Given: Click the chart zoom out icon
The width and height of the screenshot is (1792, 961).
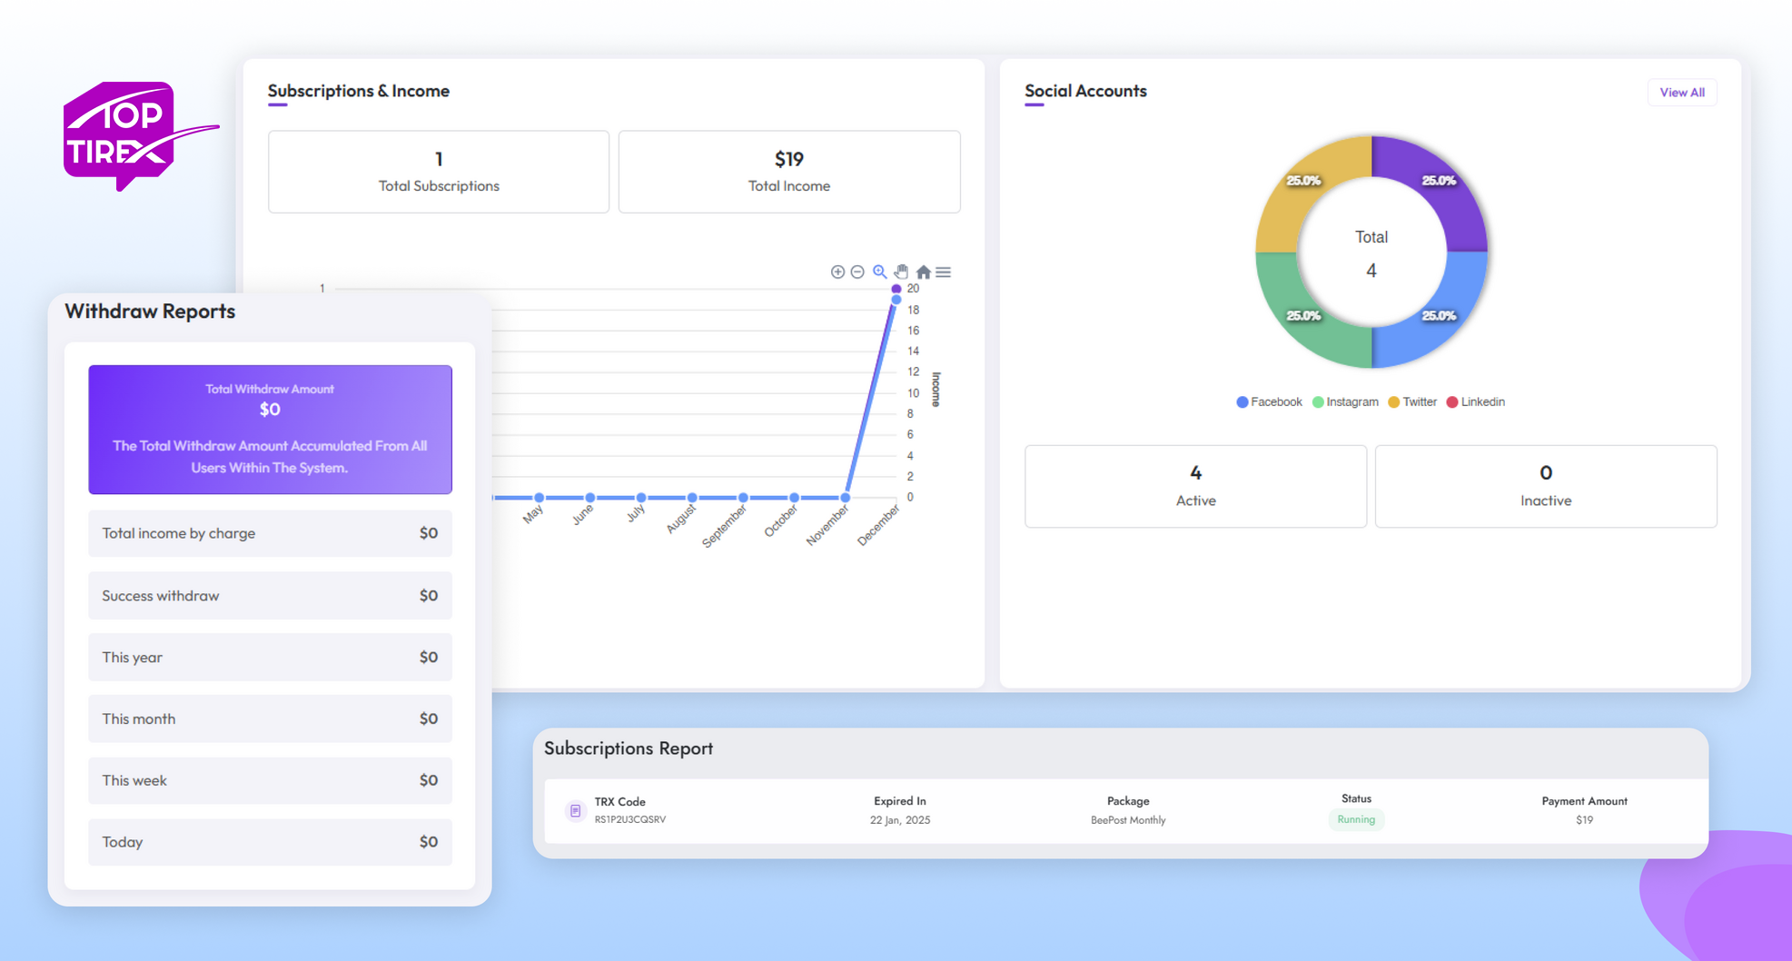Looking at the screenshot, I should click(857, 272).
